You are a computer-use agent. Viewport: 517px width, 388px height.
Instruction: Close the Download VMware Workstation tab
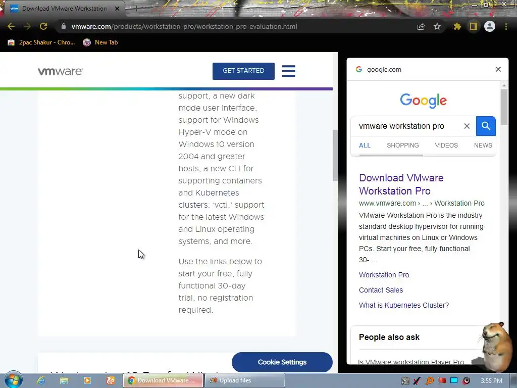[x=117, y=9]
